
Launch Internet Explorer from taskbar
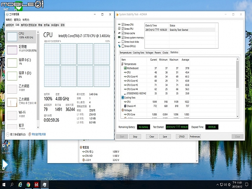(x=20, y=185)
